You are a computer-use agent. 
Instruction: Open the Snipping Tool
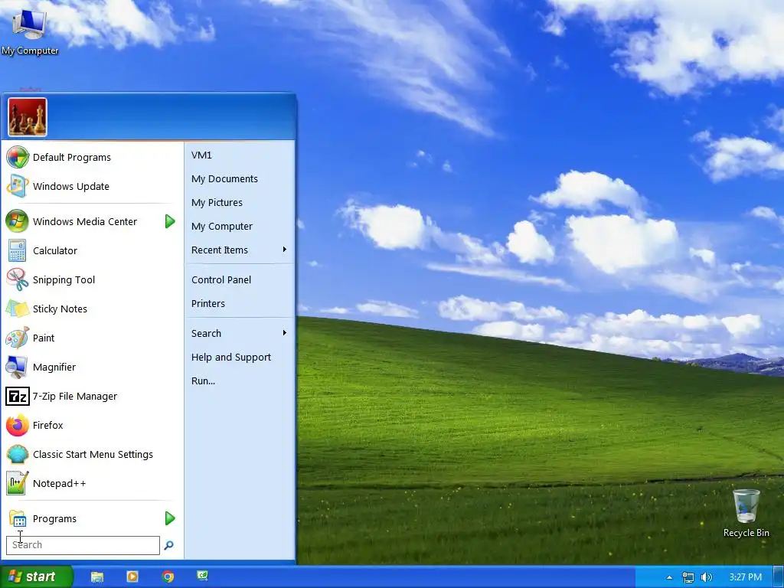93,279
